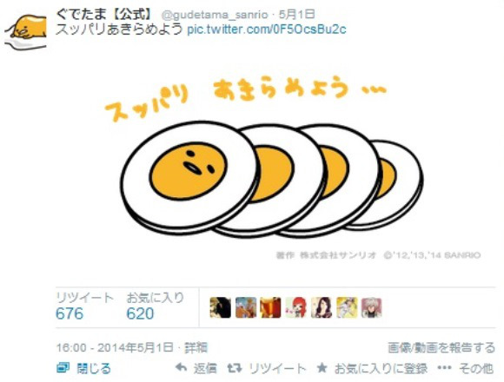Image resolution: width=504 pixels, height=382 pixels.
Task: View the 676 retweets count
Action: (70, 313)
